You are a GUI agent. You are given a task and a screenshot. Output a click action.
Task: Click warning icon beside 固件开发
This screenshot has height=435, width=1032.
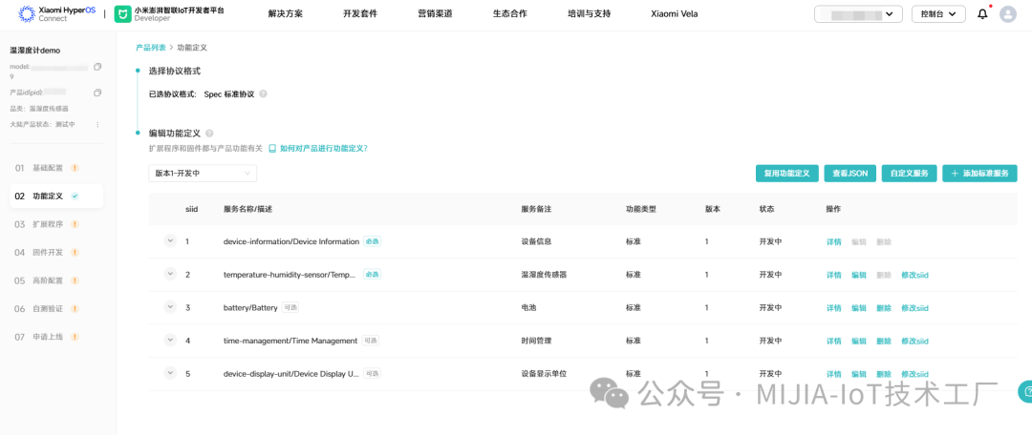(75, 253)
